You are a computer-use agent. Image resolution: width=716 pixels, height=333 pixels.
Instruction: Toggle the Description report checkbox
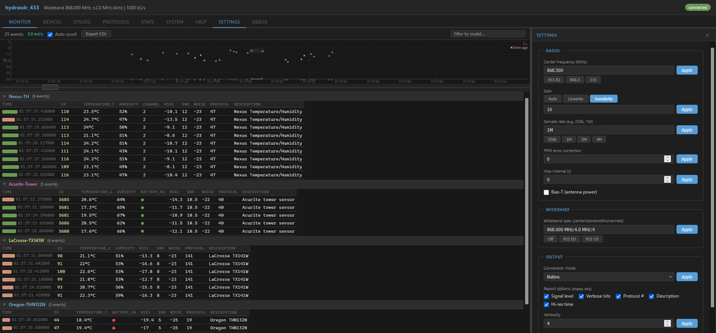pyautogui.click(x=652, y=296)
